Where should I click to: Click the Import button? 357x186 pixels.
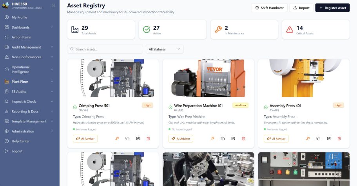pyautogui.click(x=301, y=8)
